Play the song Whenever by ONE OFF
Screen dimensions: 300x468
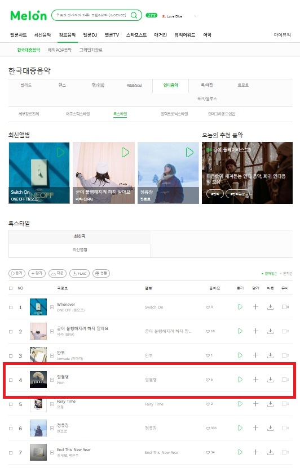click(x=240, y=307)
